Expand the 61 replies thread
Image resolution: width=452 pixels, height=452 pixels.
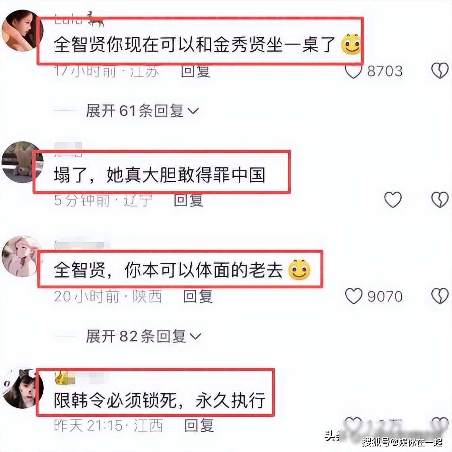click(x=142, y=111)
